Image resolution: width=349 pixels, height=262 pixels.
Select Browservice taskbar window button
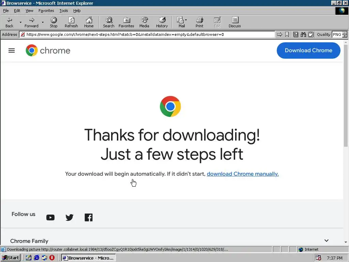[89, 258]
